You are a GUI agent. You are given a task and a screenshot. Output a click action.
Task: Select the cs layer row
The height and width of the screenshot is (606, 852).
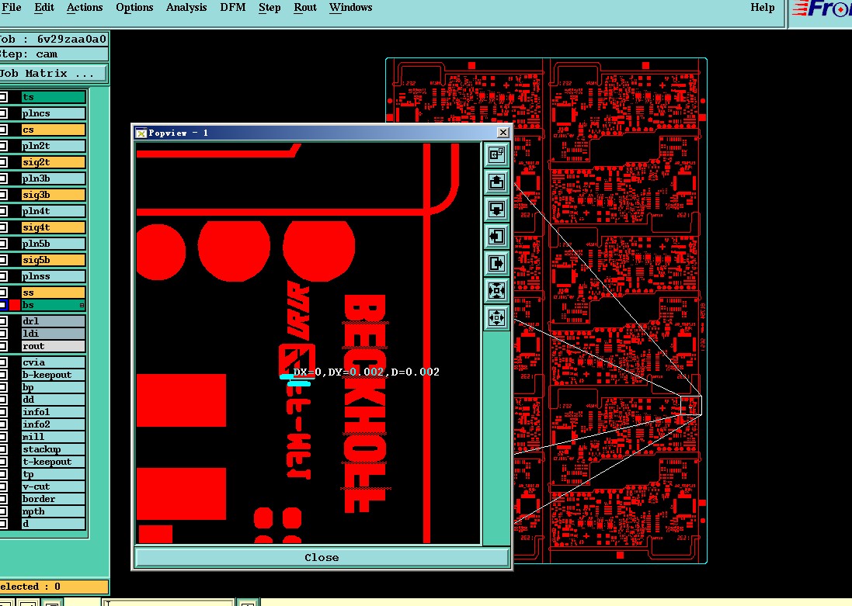pos(54,130)
